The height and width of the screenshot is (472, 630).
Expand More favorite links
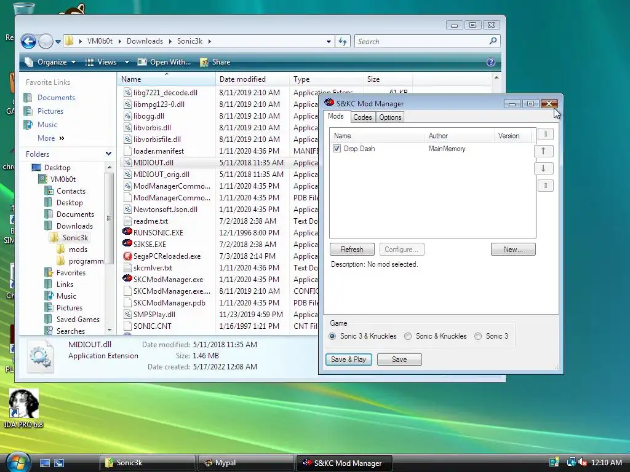51,138
